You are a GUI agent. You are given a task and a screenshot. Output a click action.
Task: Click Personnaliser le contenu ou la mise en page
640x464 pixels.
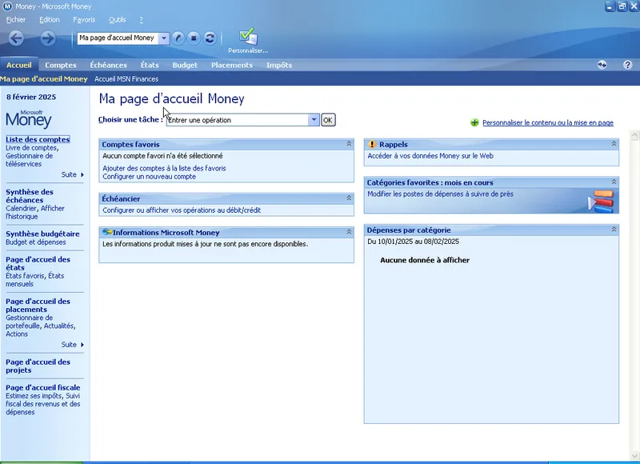[548, 123]
